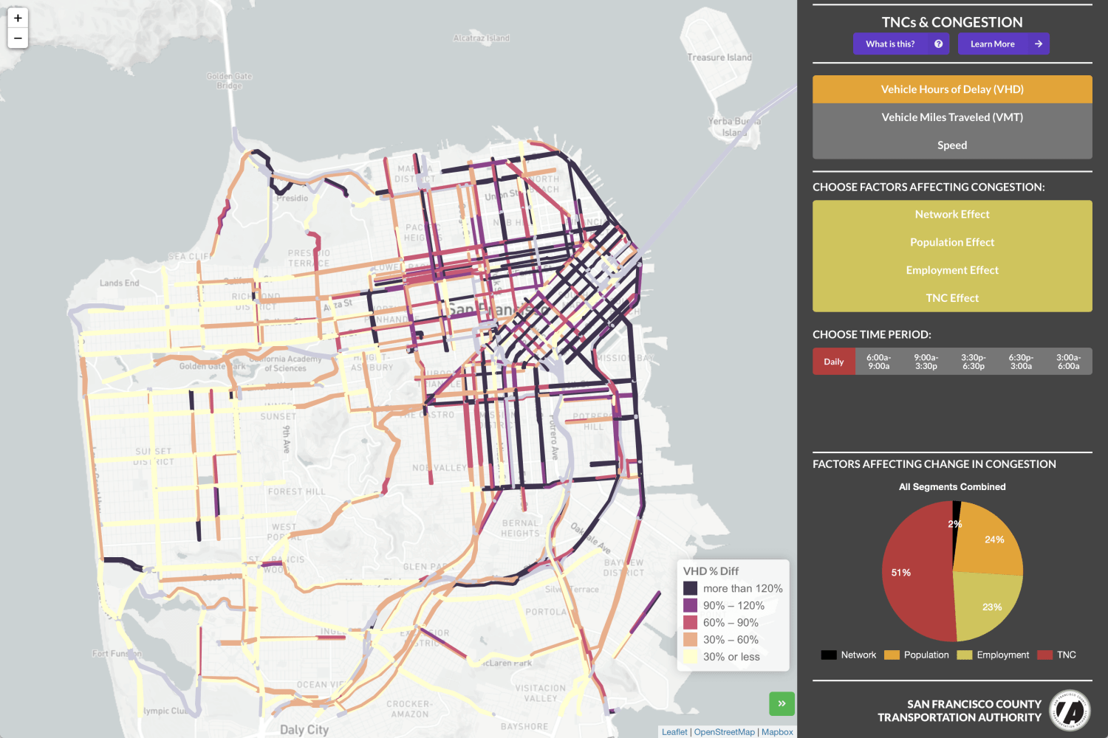Expand the side panel with green chevron button

coord(782,704)
